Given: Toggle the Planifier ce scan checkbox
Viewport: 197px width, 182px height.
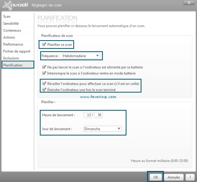Looking at the screenshot, I should (x=44, y=45).
